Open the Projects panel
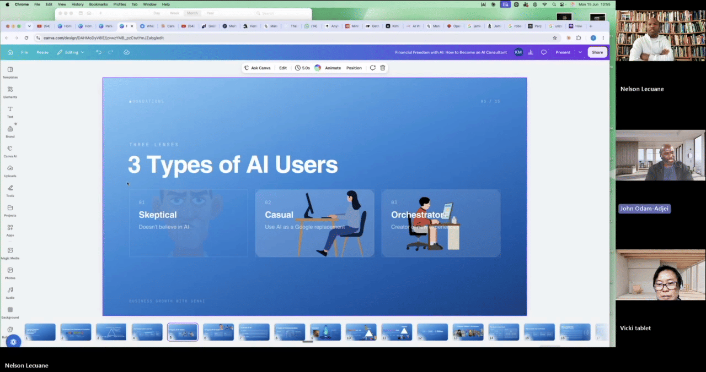 10,211
